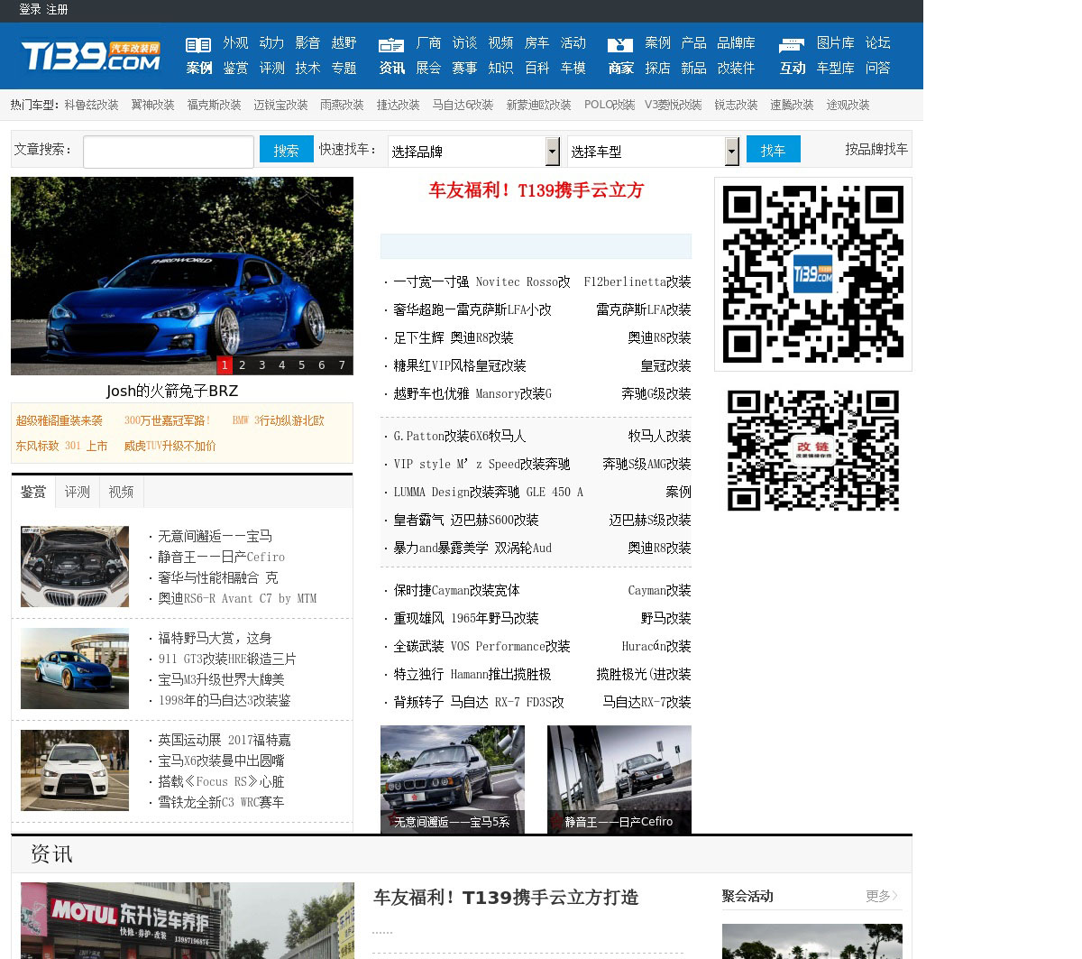Open the 无意间邂逅——宝马5系 image card

tap(453, 779)
